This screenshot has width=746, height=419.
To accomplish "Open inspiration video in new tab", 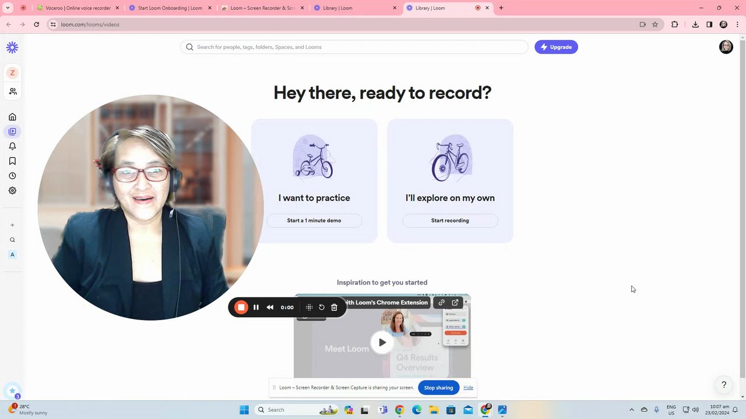I will point(455,303).
